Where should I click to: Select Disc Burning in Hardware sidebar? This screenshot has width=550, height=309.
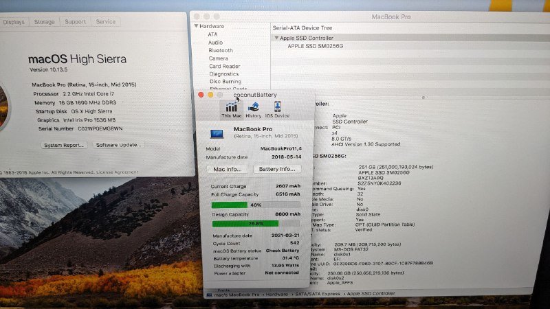click(x=225, y=81)
